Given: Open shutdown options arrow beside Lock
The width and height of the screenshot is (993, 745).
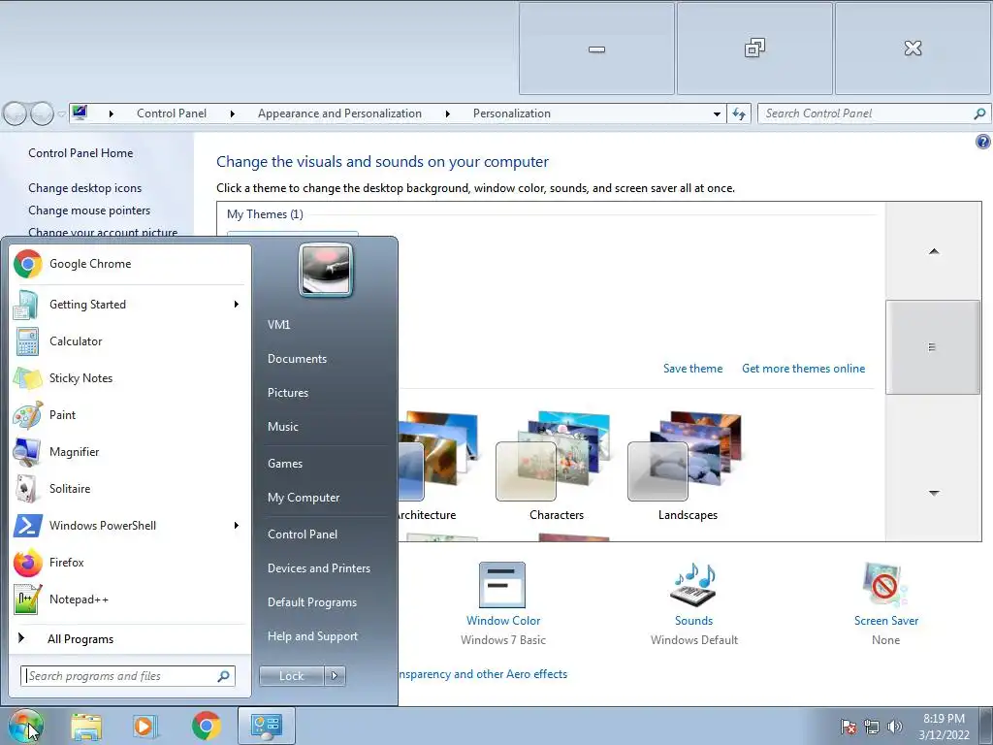Looking at the screenshot, I should [335, 676].
